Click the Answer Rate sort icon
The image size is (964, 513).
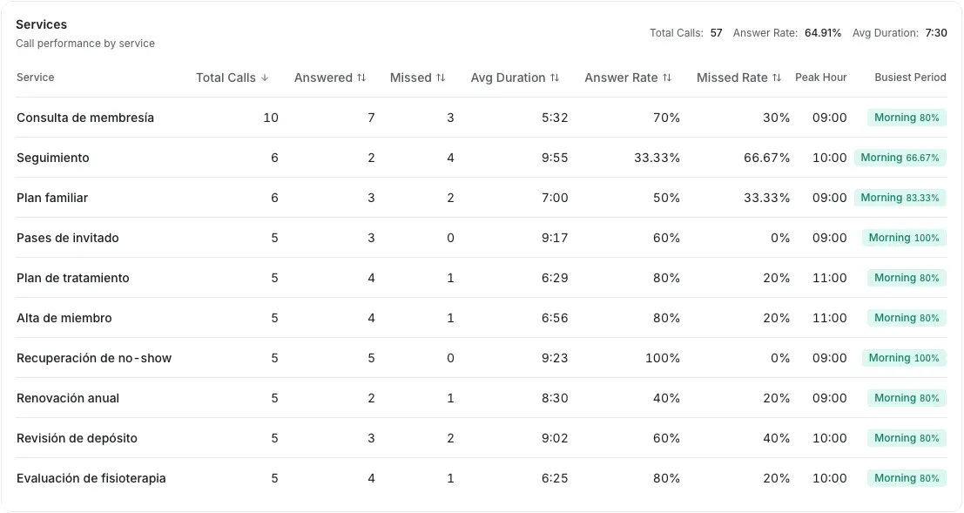point(667,78)
